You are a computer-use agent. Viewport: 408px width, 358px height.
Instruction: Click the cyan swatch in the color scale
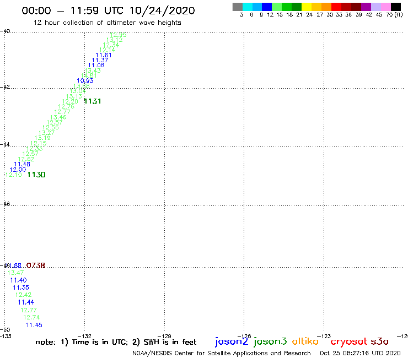pos(248,7)
